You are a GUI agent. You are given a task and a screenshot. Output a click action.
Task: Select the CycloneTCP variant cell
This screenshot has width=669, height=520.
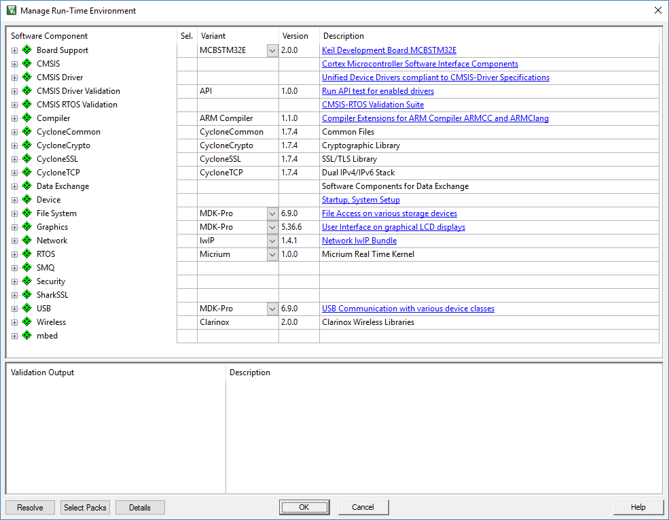point(238,173)
